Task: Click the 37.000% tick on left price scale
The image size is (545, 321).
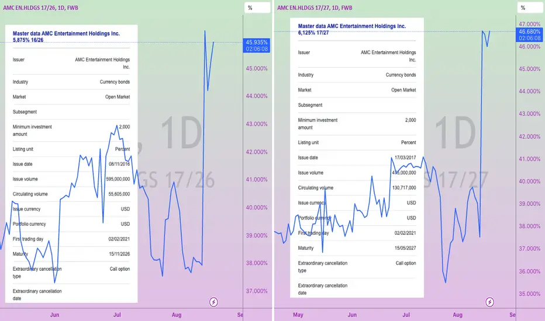Action: pyautogui.click(x=257, y=291)
